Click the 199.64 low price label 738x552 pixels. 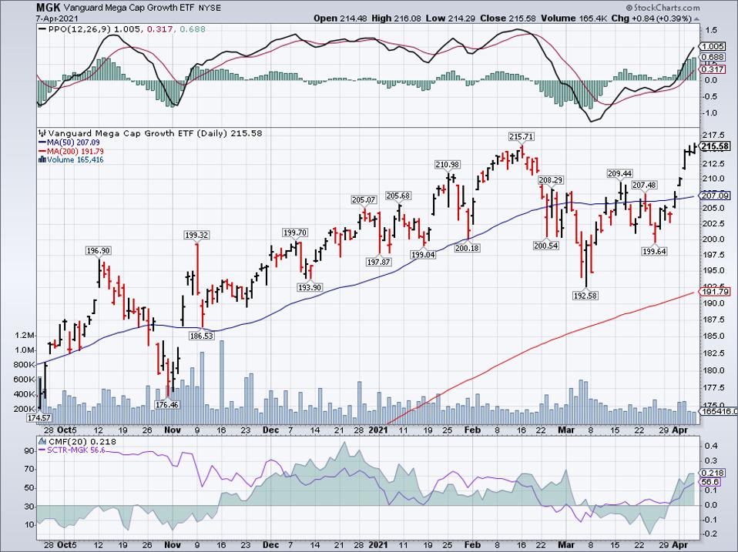(x=655, y=251)
